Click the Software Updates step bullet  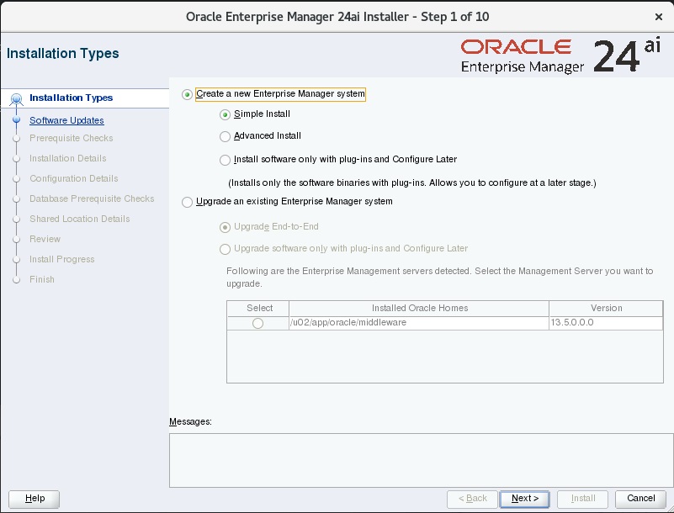pyautogui.click(x=16, y=119)
